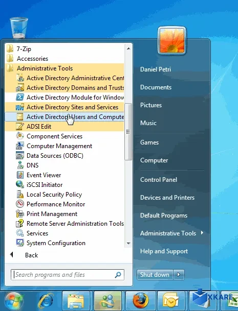This screenshot has width=238, height=311.
Task: Select 'Active Directory Sites and Services' text
Action: pos(73,107)
